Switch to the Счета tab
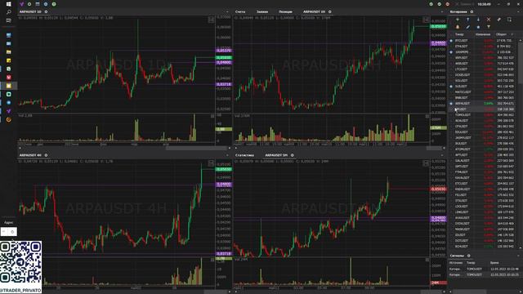Image resolution: width=523 pixels, height=294 pixels. point(239,11)
